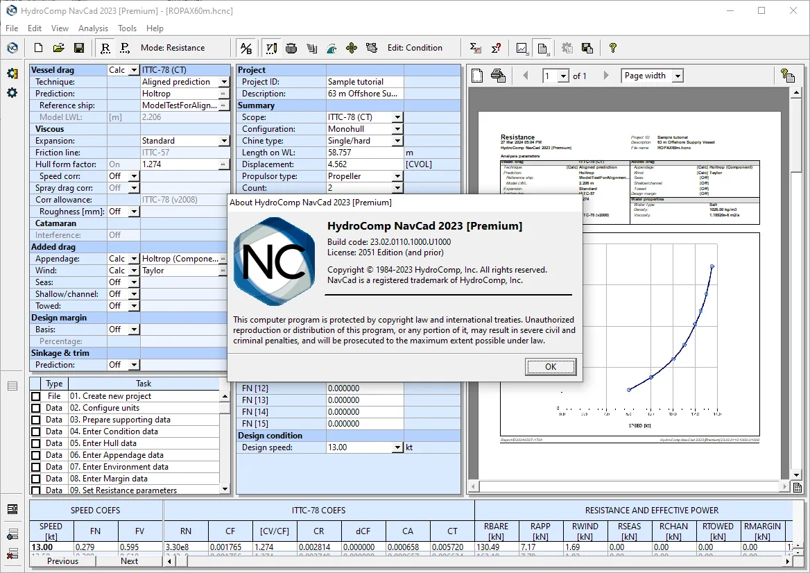The height and width of the screenshot is (573, 810).
Task: Save the project with the floppy disk icon
Action: click(79, 48)
